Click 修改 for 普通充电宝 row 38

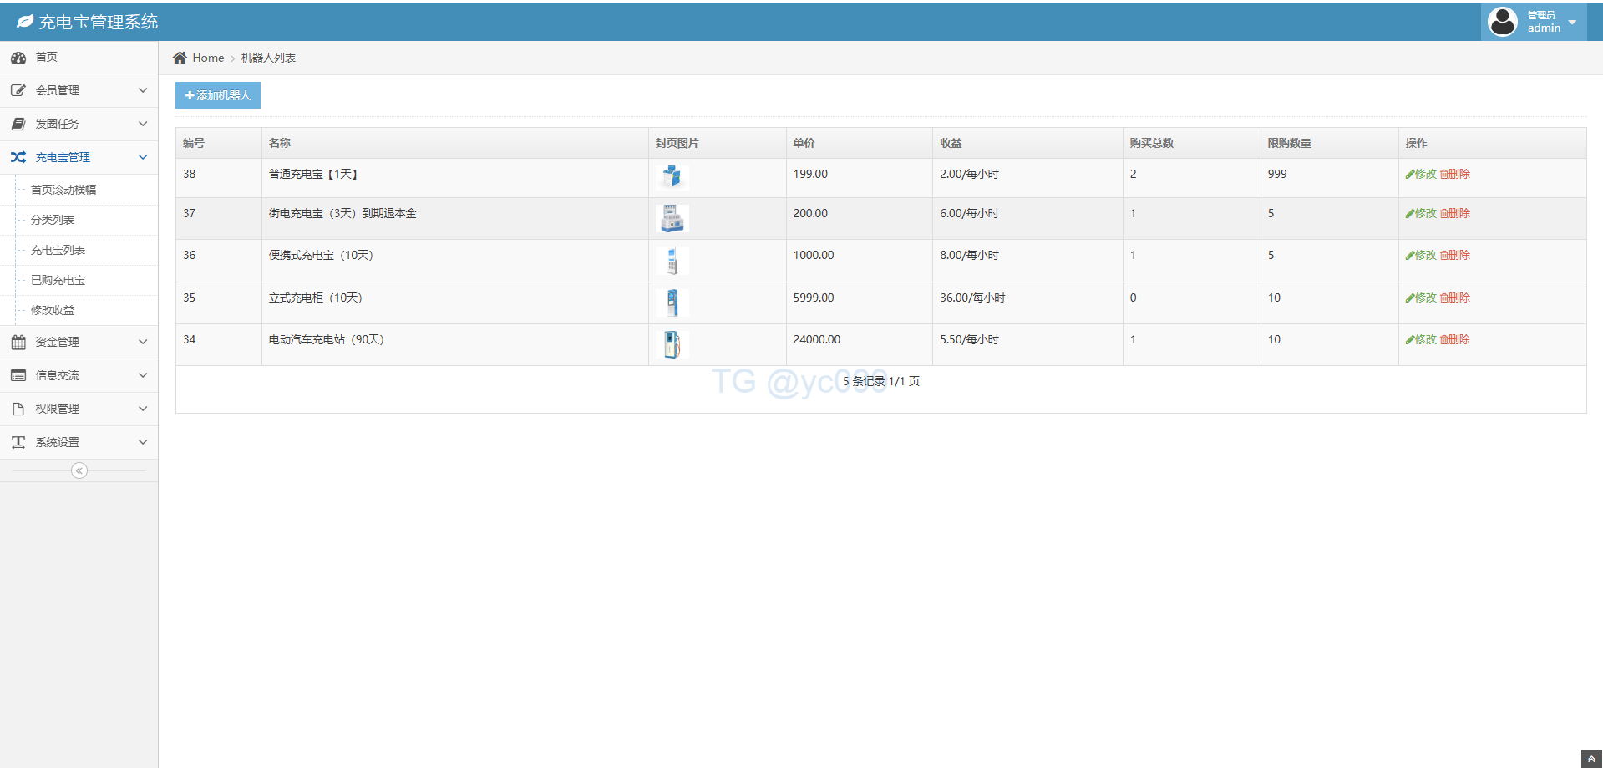pyautogui.click(x=1421, y=174)
